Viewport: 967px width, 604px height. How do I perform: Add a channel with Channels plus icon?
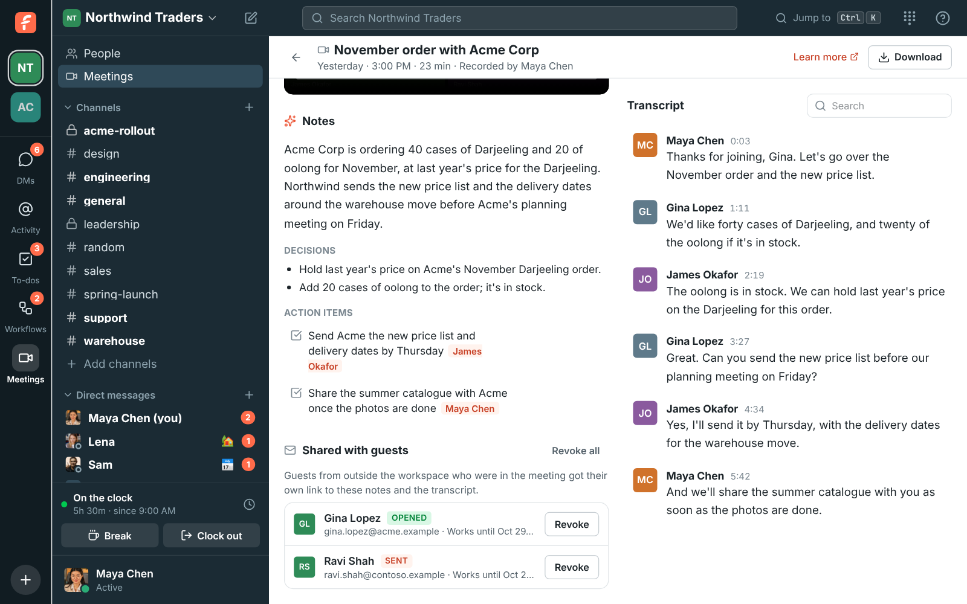click(x=249, y=108)
